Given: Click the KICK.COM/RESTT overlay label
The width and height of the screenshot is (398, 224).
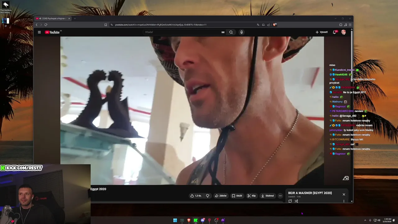Looking at the screenshot, I should 21,168.
